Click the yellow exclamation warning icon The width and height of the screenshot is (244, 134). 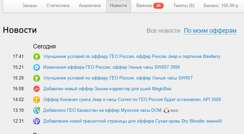(x=37, y=100)
